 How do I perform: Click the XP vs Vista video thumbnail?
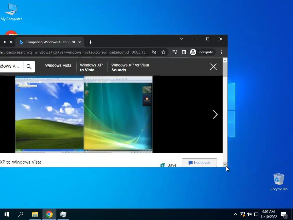coord(84,114)
